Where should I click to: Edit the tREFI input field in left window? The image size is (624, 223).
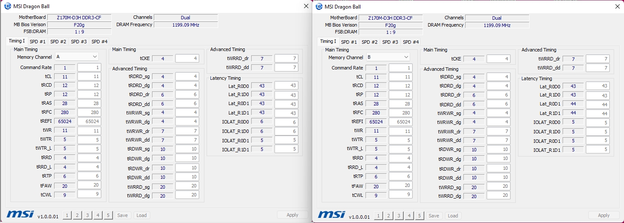89,121
